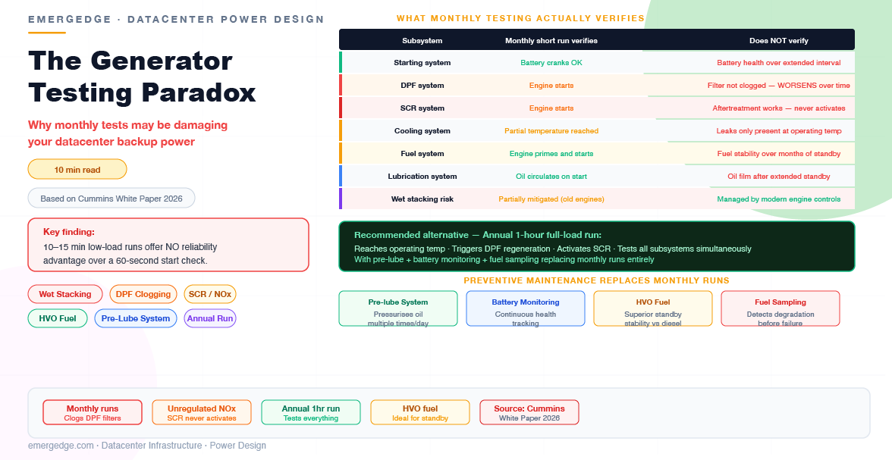The image size is (892, 460).
Task: Click 'Battery cranks OK' cell
Action: pyautogui.click(x=551, y=63)
